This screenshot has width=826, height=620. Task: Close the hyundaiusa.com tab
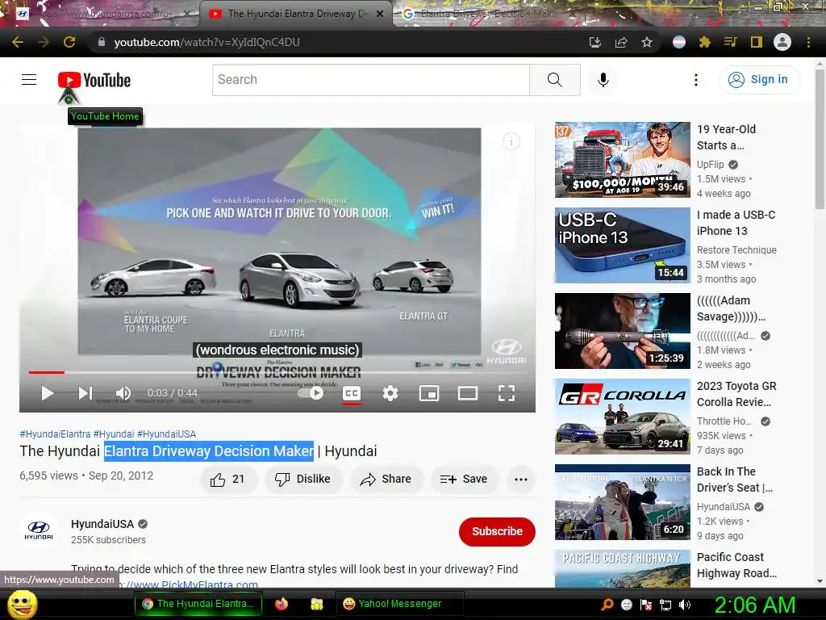point(186,15)
